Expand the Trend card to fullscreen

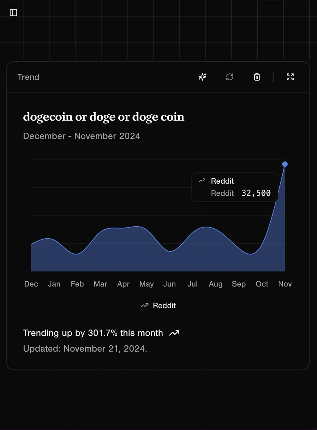click(290, 77)
